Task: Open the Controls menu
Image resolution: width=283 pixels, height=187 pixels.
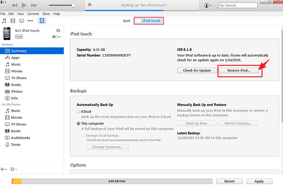Action: [x=33, y=14]
